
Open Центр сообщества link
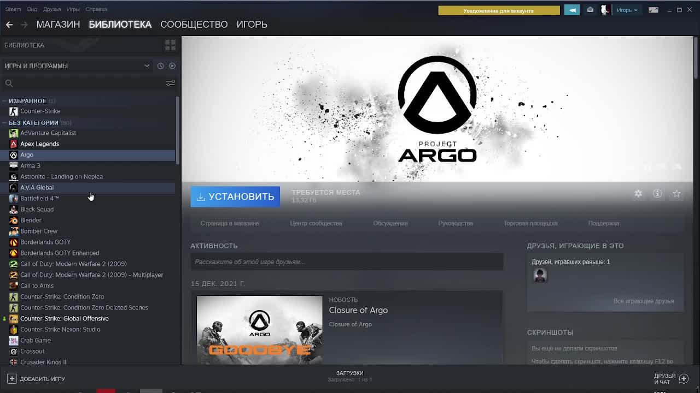(316, 223)
